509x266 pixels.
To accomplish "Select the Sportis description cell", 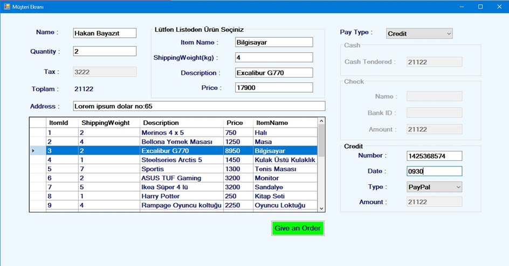I will pos(182,169).
